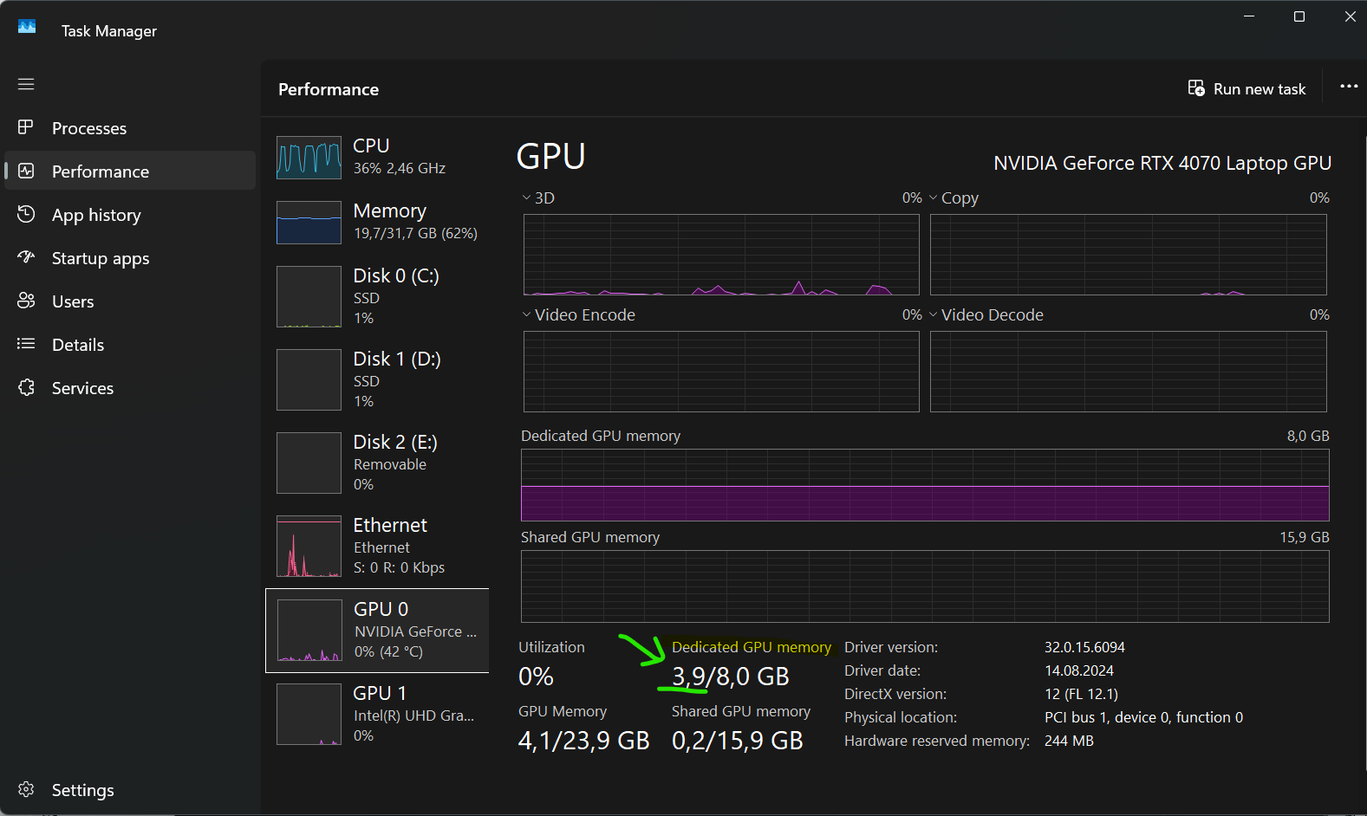This screenshot has height=816, width=1367.
Task: Open the Processes page icon
Action: pyautogui.click(x=26, y=127)
